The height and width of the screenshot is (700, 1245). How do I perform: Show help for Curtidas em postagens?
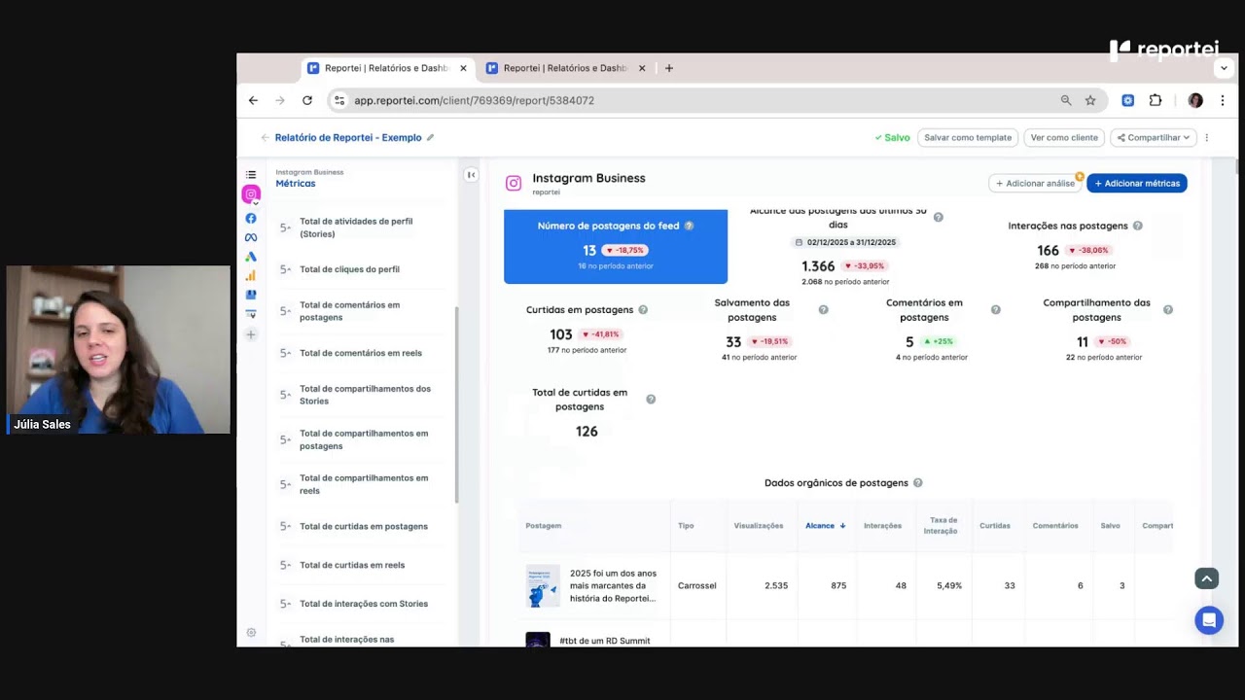point(643,310)
